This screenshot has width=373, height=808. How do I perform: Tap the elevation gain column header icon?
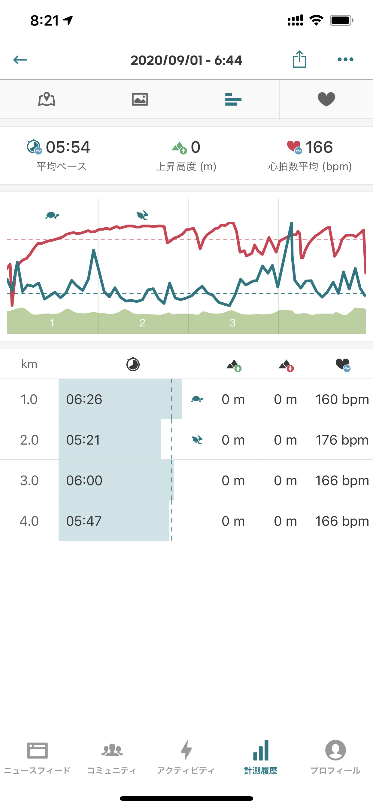pos(234,365)
